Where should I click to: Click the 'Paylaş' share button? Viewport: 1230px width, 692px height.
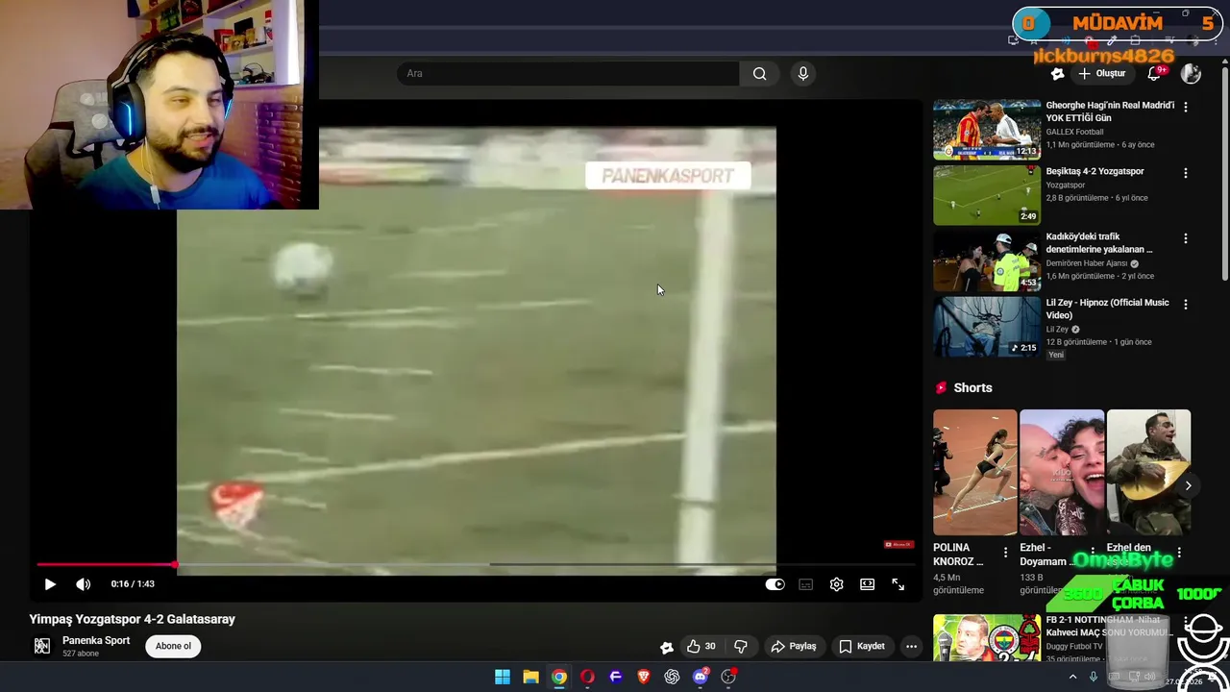pos(794,647)
